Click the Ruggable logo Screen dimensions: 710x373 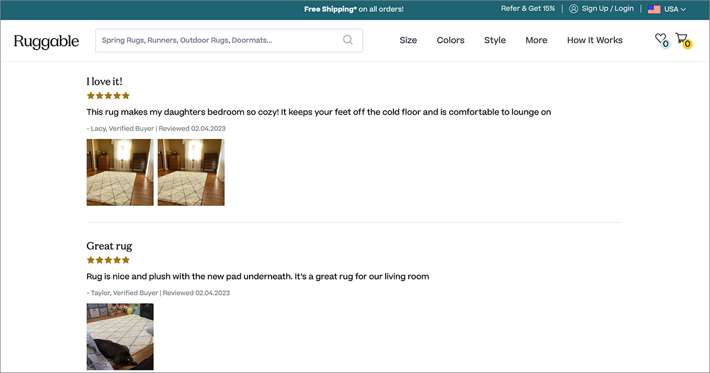[x=46, y=41]
